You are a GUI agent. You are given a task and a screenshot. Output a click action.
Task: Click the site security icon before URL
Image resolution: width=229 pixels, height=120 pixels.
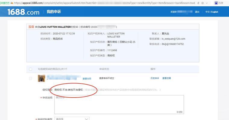[12, 3]
